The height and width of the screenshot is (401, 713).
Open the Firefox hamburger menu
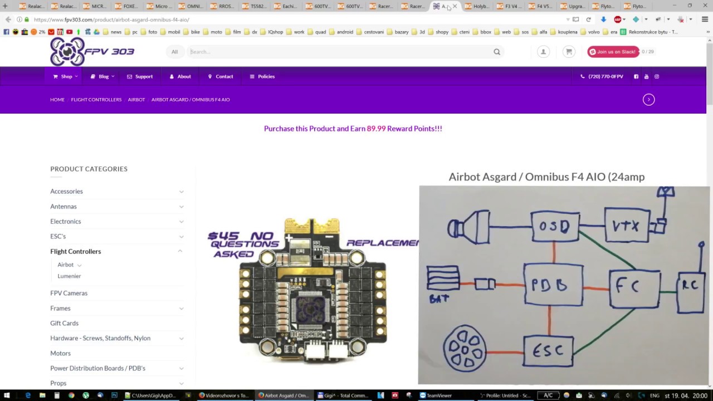(705, 19)
